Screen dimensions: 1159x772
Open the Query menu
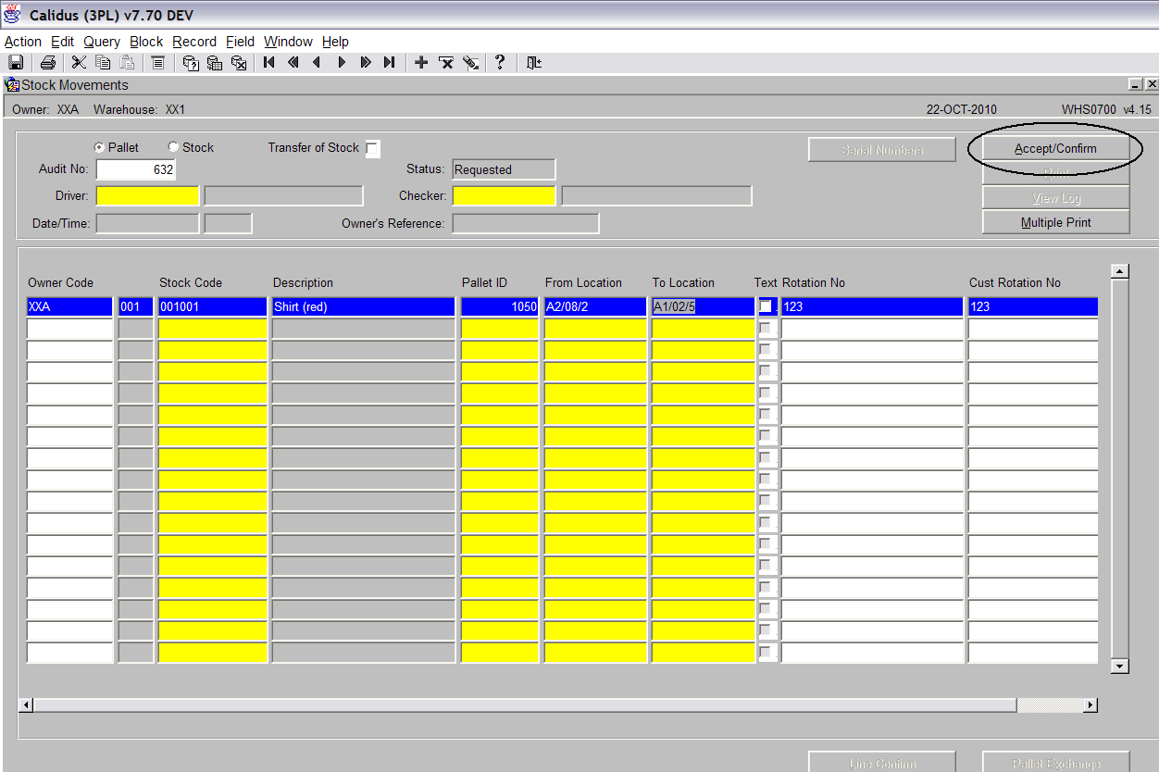point(102,42)
